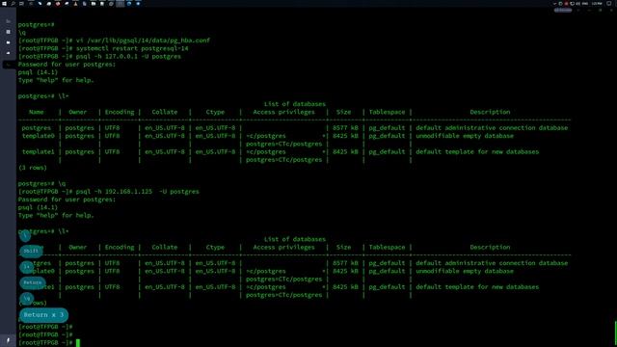
Task: Click the first table's 'Access privileges' header
Action: pyautogui.click(x=283, y=112)
